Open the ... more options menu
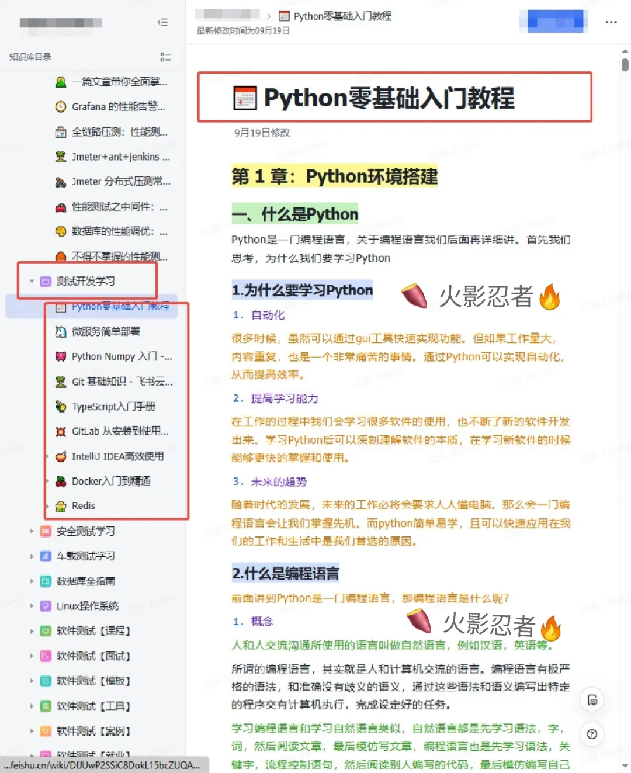The width and height of the screenshot is (631, 773). [x=611, y=22]
